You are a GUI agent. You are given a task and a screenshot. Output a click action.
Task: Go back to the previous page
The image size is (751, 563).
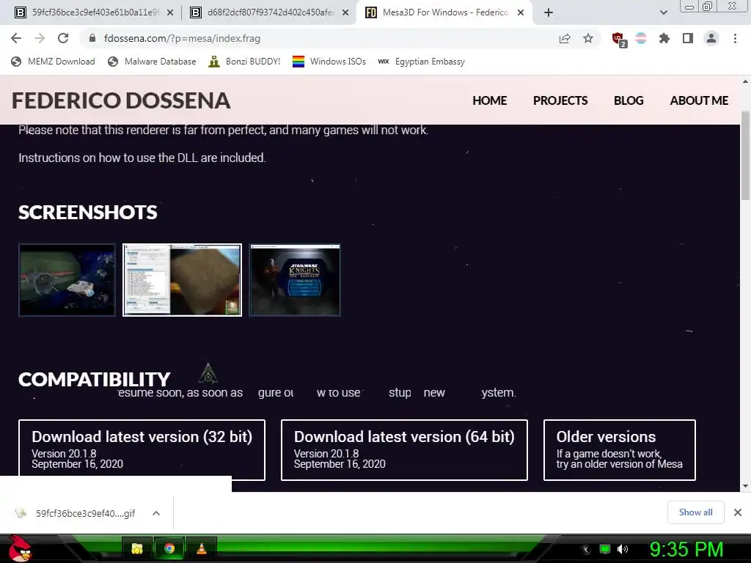tap(16, 38)
